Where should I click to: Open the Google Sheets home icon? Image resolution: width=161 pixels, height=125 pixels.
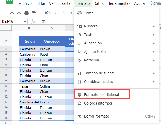(10, 2)
